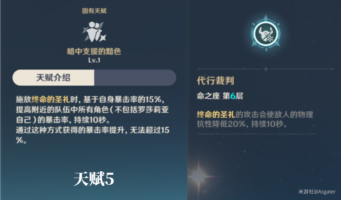The width and height of the screenshot is (341, 200).
Task: Click the divider line below constellation description
Action: (x=256, y=134)
